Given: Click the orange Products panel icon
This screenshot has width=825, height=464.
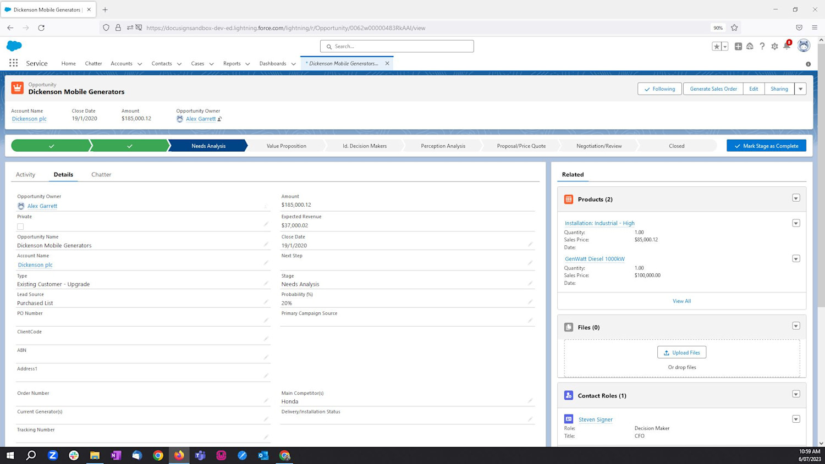Looking at the screenshot, I should point(568,199).
